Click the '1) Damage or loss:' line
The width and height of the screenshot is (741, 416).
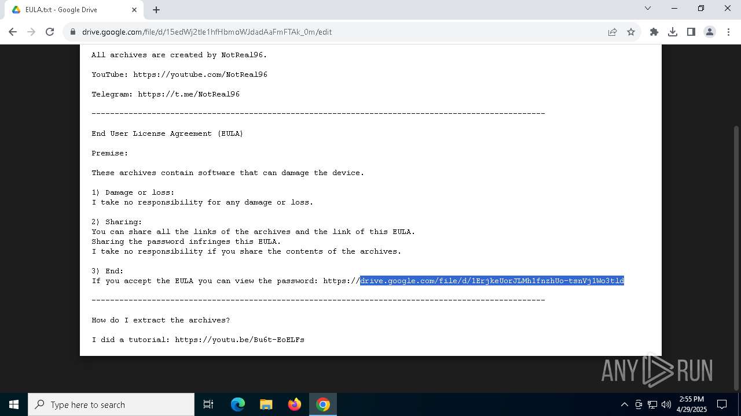tap(133, 192)
